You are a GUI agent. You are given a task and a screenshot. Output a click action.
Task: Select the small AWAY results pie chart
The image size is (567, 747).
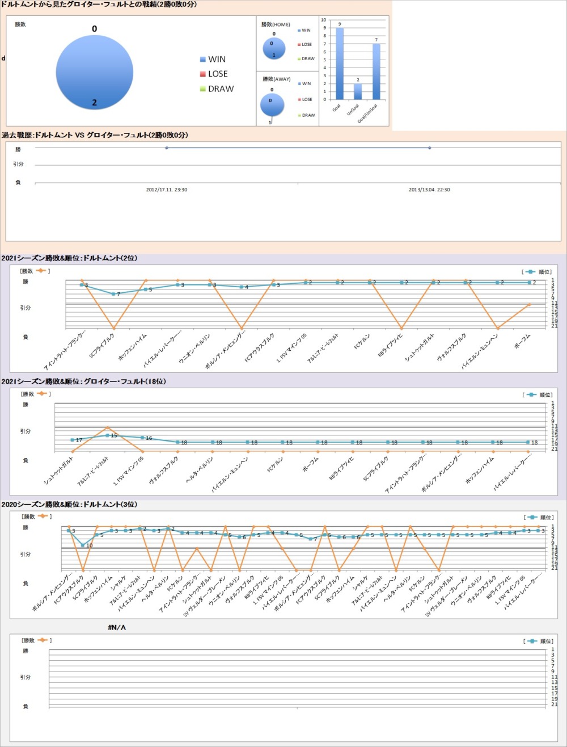272,105
